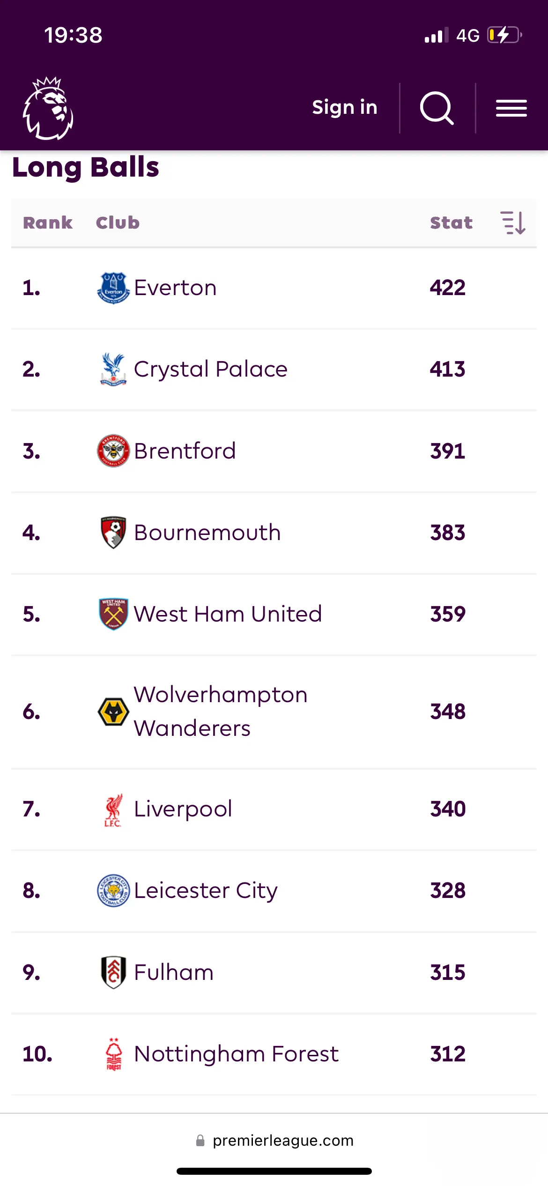This screenshot has width=548, height=1186.
Task: Click the Wolves wolf-head badge
Action: [113, 712]
